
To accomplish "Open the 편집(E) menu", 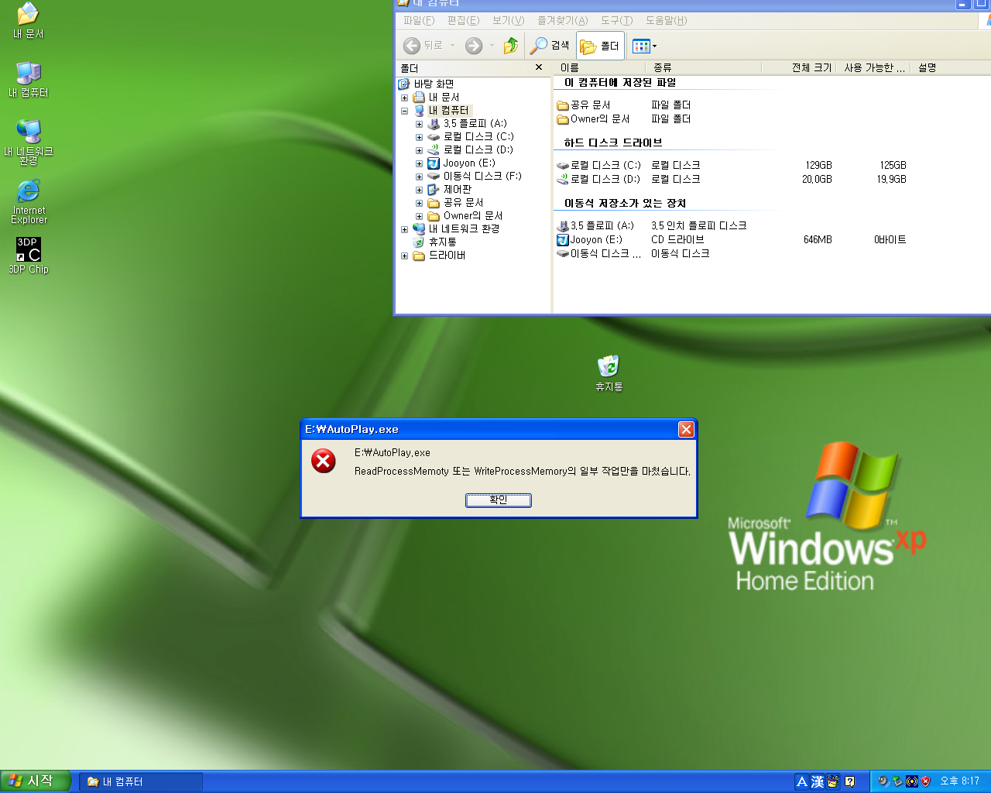I will point(463,21).
